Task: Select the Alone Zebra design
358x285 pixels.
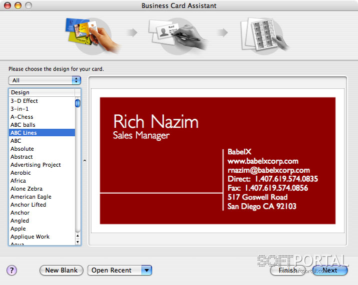Action: 42,189
